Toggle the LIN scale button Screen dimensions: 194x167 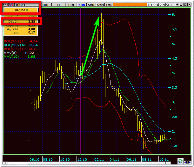coord(71,5)
